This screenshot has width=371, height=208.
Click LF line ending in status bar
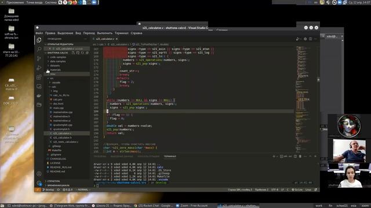click(x=282, y=190)
